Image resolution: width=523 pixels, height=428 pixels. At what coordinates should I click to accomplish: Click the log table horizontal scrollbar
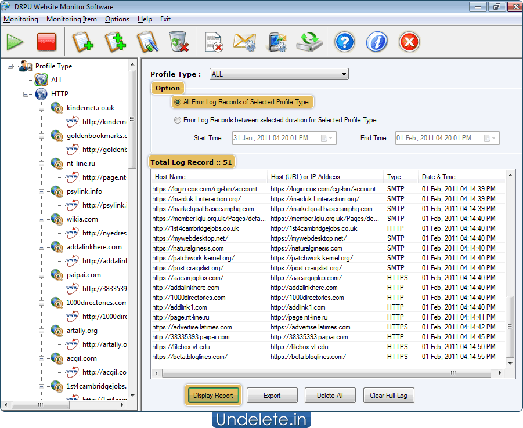(x=327, y=373)
